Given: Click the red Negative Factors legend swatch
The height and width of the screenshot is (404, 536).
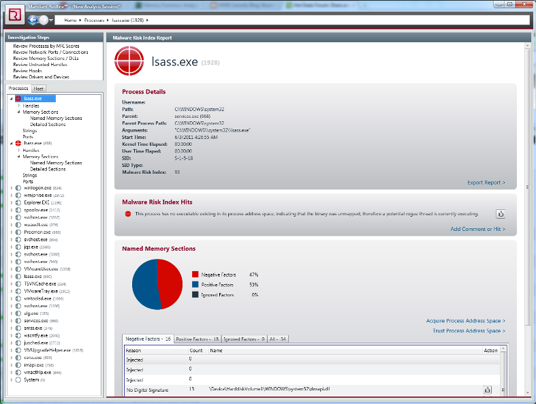Looking at the screenshot, I should (x=195, y=275).
